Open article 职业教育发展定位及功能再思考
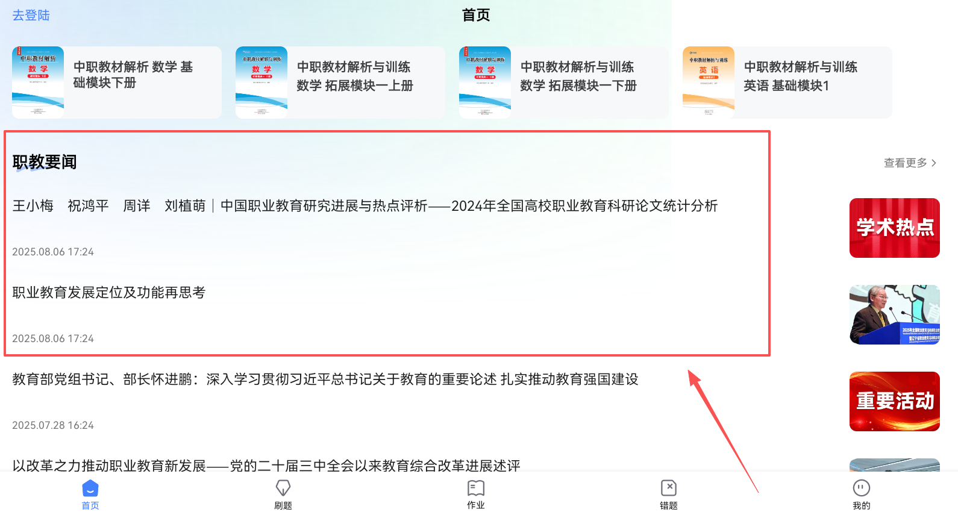Screen dimensions: 958x515 point(109,293)
